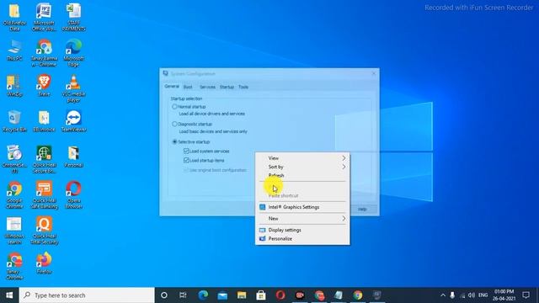Select the Recycle Bin desktop icon
Viewport: 539px width, 303px height.
(x=14, y=121)
